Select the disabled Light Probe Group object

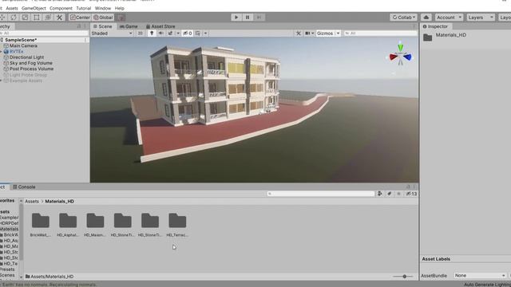click(x=28, y=75)
